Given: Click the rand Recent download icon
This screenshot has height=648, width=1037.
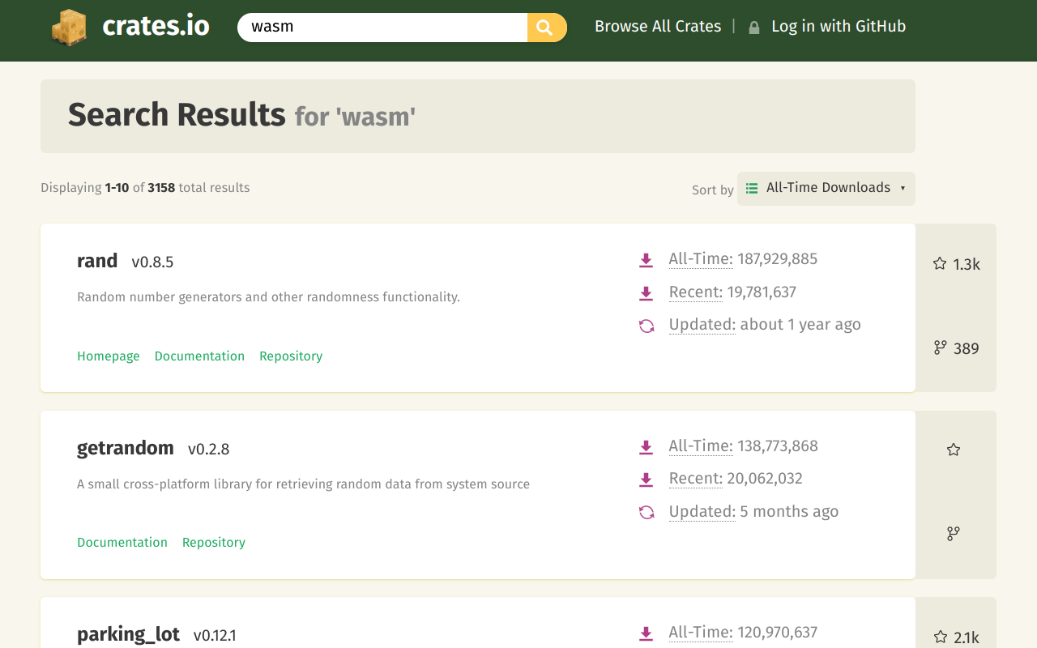Looking at the screenshot, I should tap(646, 293).
